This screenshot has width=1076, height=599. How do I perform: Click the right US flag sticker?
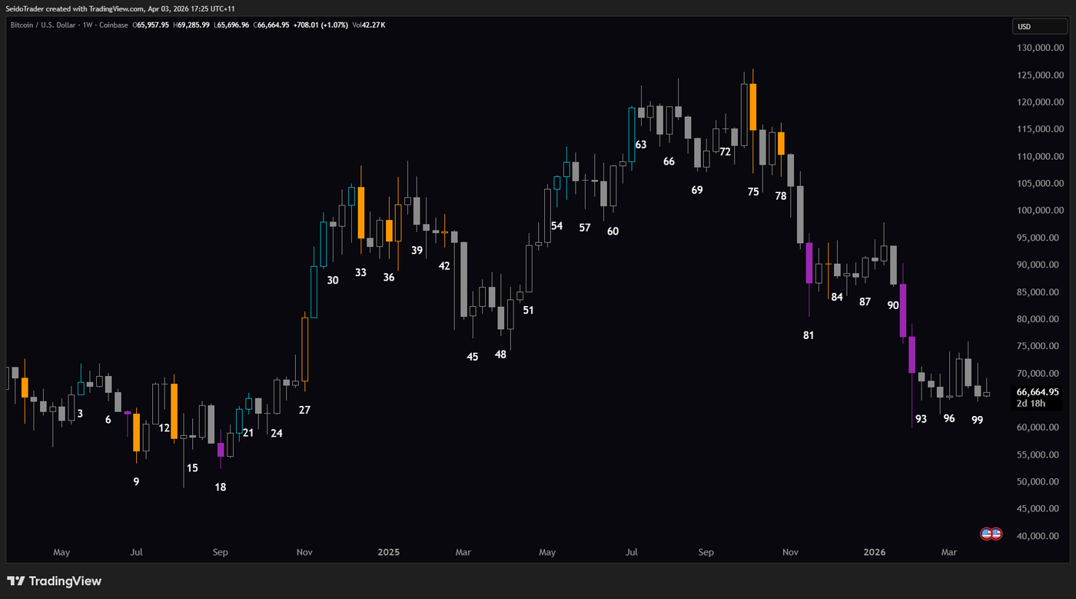(x=995, y=532)
